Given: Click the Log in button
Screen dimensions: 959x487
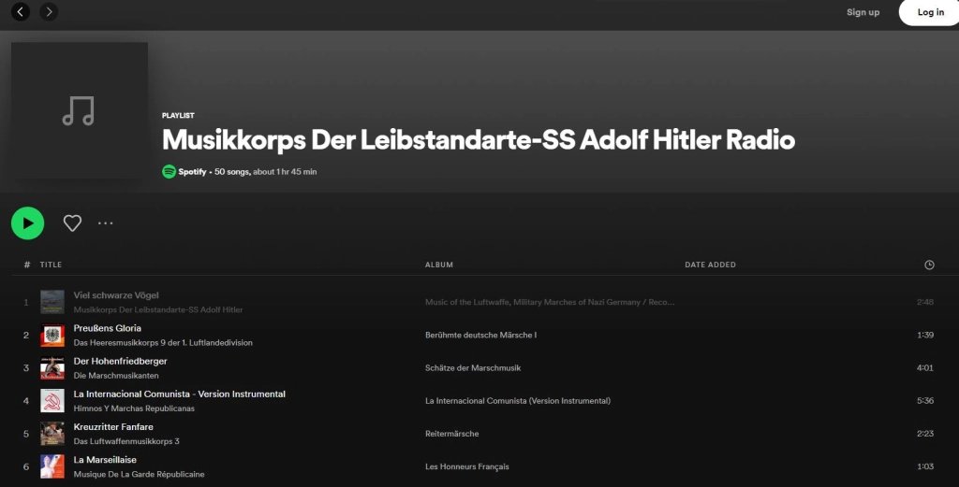Looking at the screenshot, I should point(930,12).
